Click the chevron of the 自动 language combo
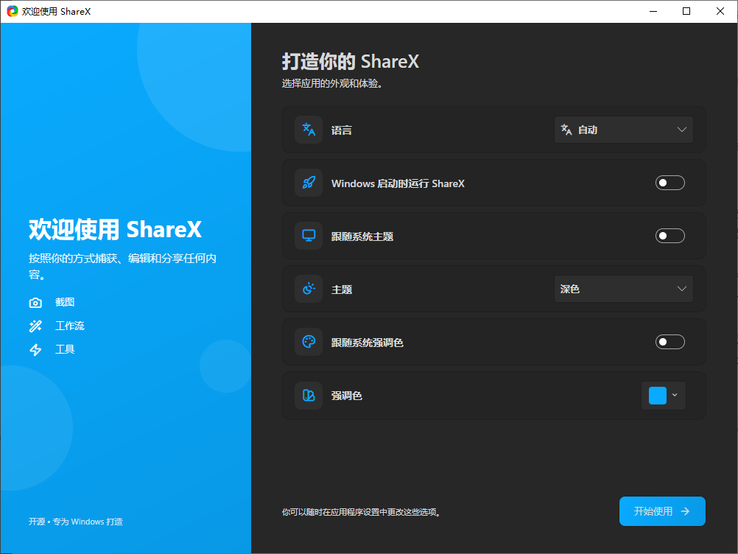The height and width of the screenshot is (554, 738). click(x=681, y=130)
